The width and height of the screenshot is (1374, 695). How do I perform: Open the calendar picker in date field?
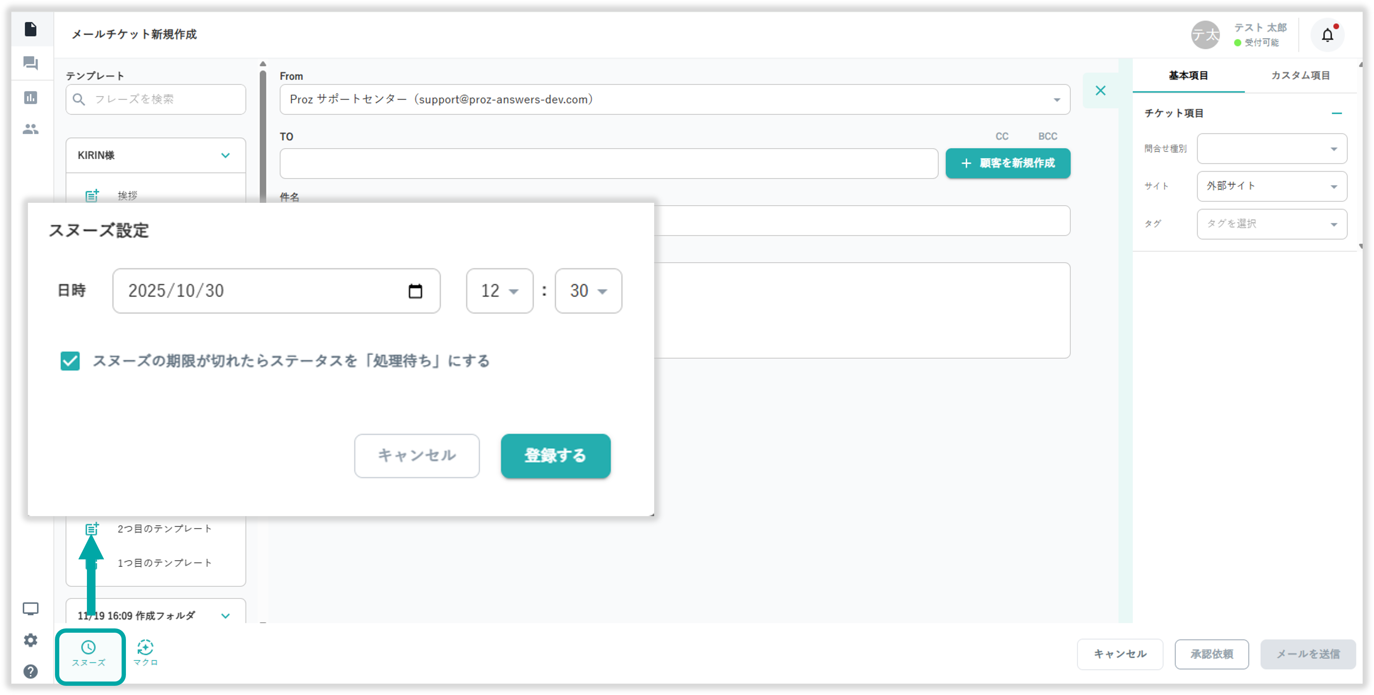pos(415,291)
